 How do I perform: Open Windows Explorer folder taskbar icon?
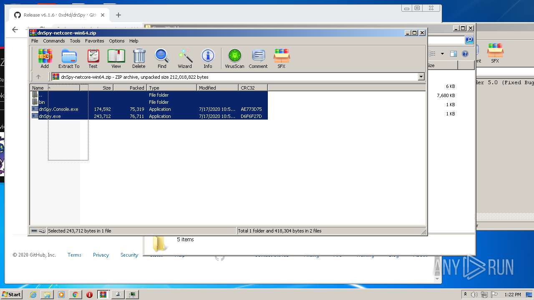click(47, 295)
